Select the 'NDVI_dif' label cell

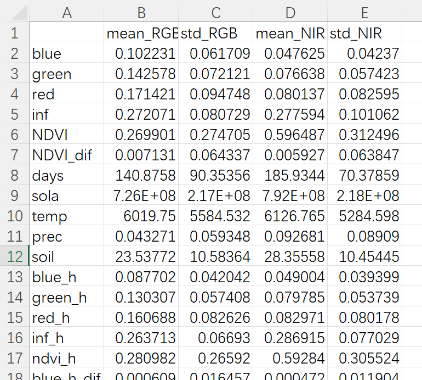[66, 155]
